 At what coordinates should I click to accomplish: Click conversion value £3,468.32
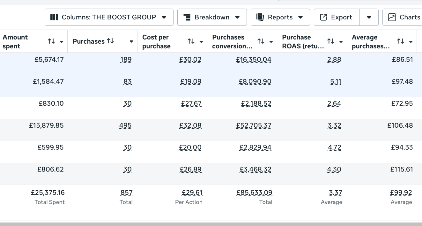click(255, 170)
